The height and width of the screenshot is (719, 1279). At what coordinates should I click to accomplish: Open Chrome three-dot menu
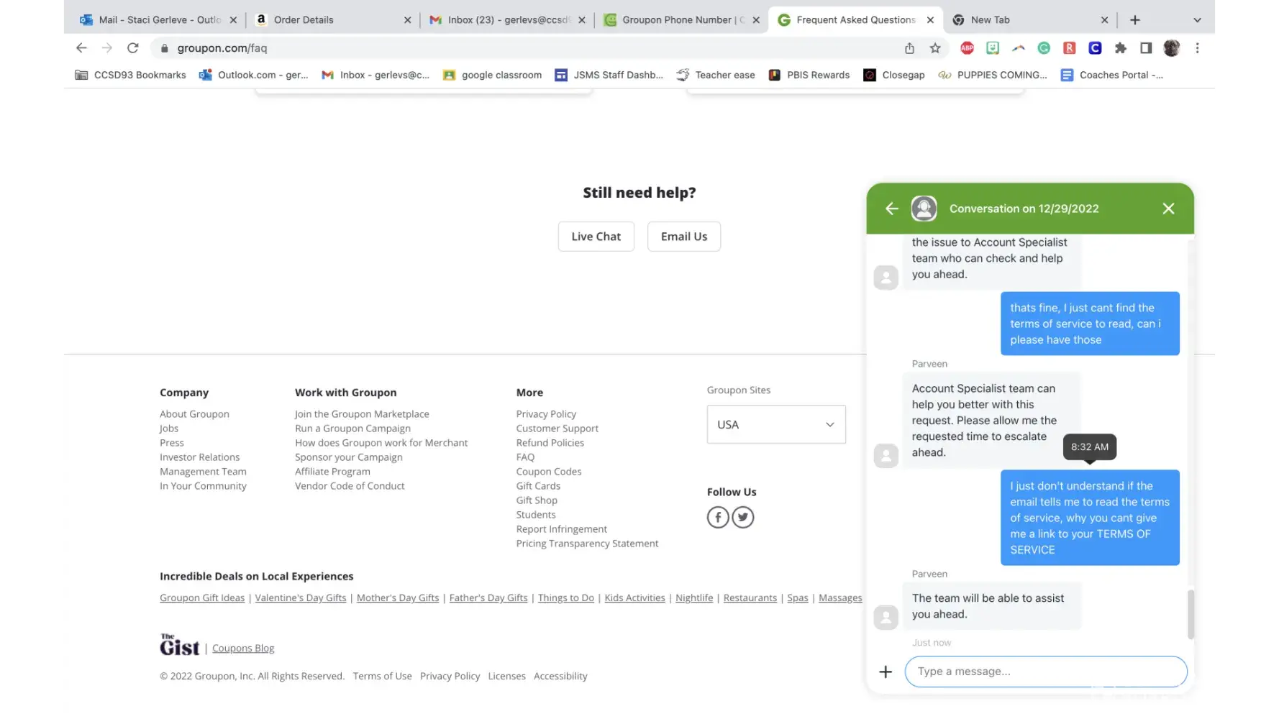pyautogui.click(x=1197, y=48)
